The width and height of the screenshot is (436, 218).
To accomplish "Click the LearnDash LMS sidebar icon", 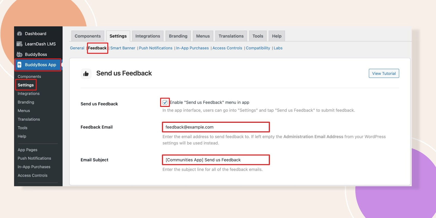I will pos(19,44).
